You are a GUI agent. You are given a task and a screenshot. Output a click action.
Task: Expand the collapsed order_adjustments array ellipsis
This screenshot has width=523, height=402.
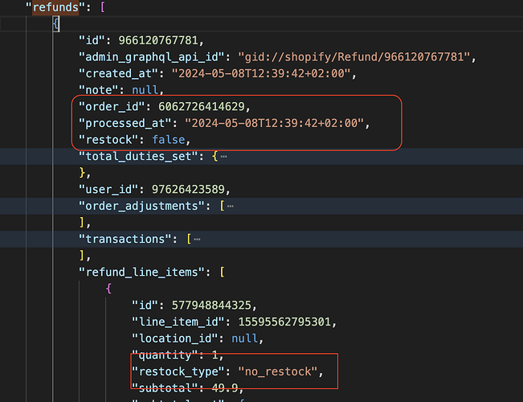[x=231, y=207]
